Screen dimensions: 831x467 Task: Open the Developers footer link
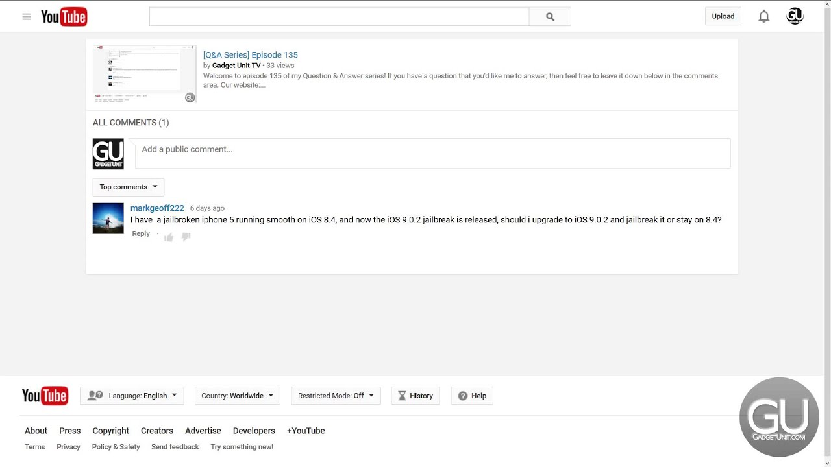[x=254, y=431]
